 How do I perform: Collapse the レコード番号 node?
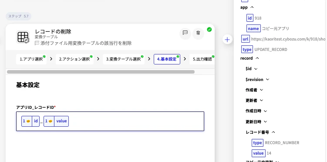pos(273,132)
